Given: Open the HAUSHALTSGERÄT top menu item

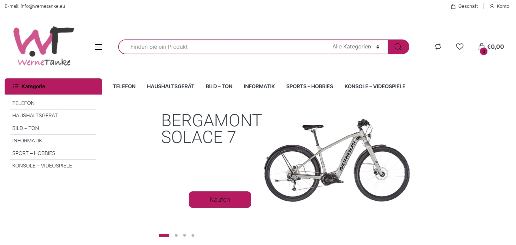Looking at the screenshot, I should click(170, 86).
